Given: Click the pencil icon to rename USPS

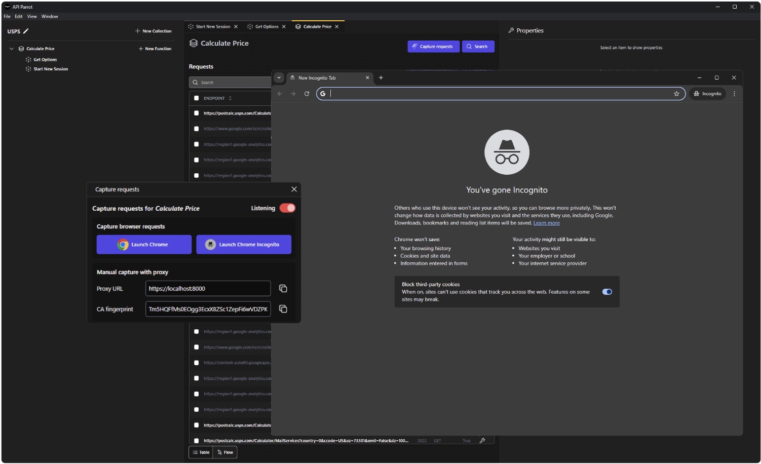Looking at the screenshot, I should pos(26,31).
